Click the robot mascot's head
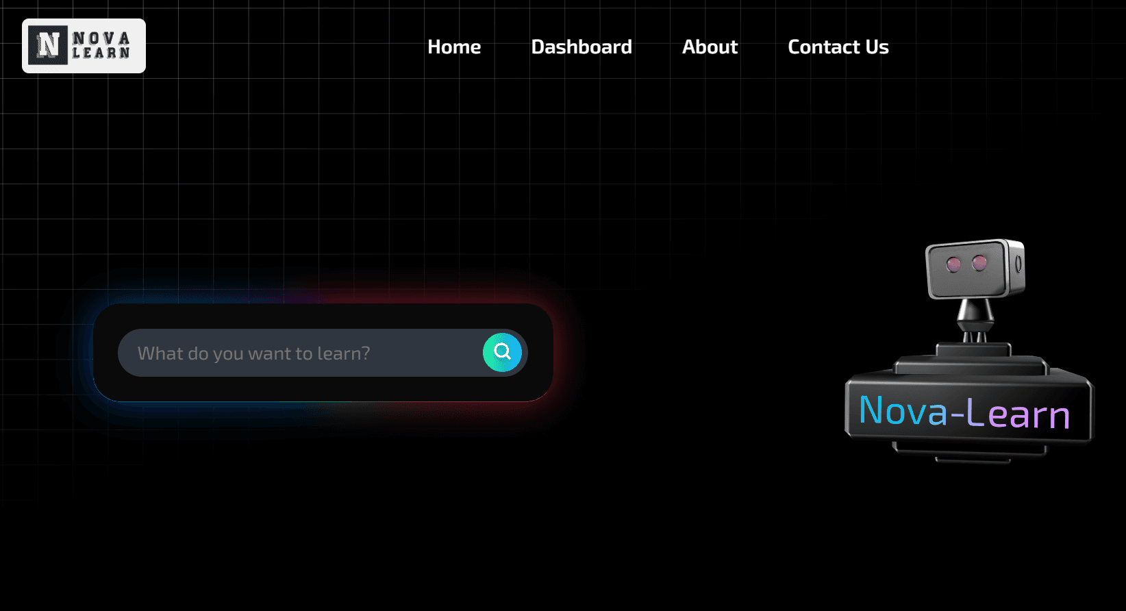1126x611 pixels. (x=975, y=269)
